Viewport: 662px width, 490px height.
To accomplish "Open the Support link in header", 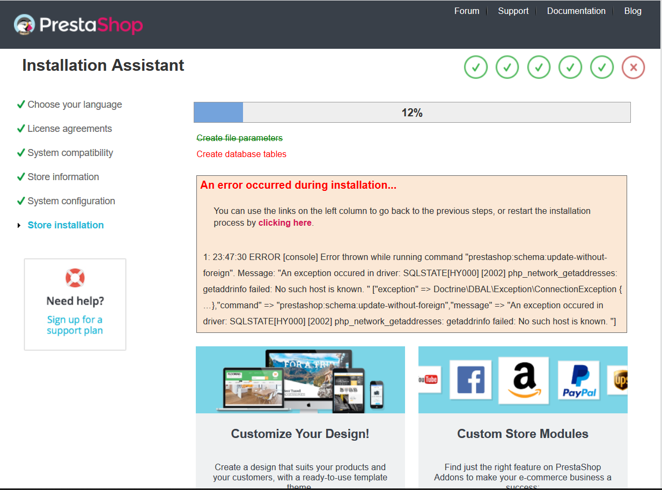I will click(513, 11).
